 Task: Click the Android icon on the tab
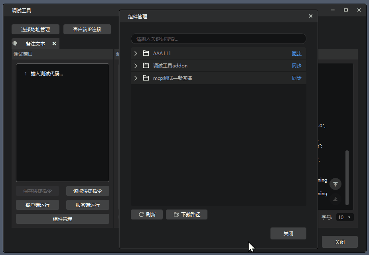pos(15,43)
